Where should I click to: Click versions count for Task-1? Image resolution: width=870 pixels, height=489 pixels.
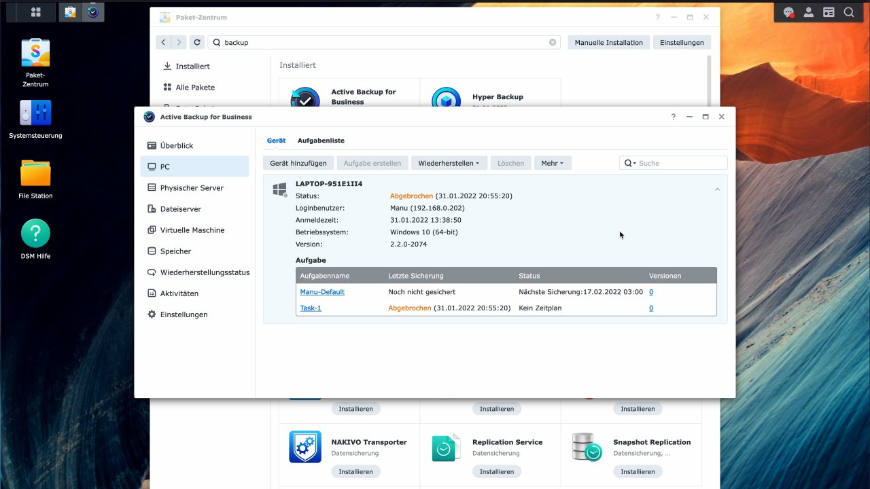[651, 308]
